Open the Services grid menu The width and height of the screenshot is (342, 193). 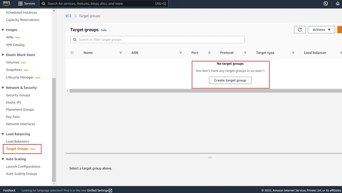click(x=21, y=4)
